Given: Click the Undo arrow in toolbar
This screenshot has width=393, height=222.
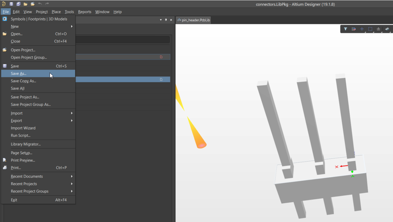Looking at the screenshot, I should point(40,4).
